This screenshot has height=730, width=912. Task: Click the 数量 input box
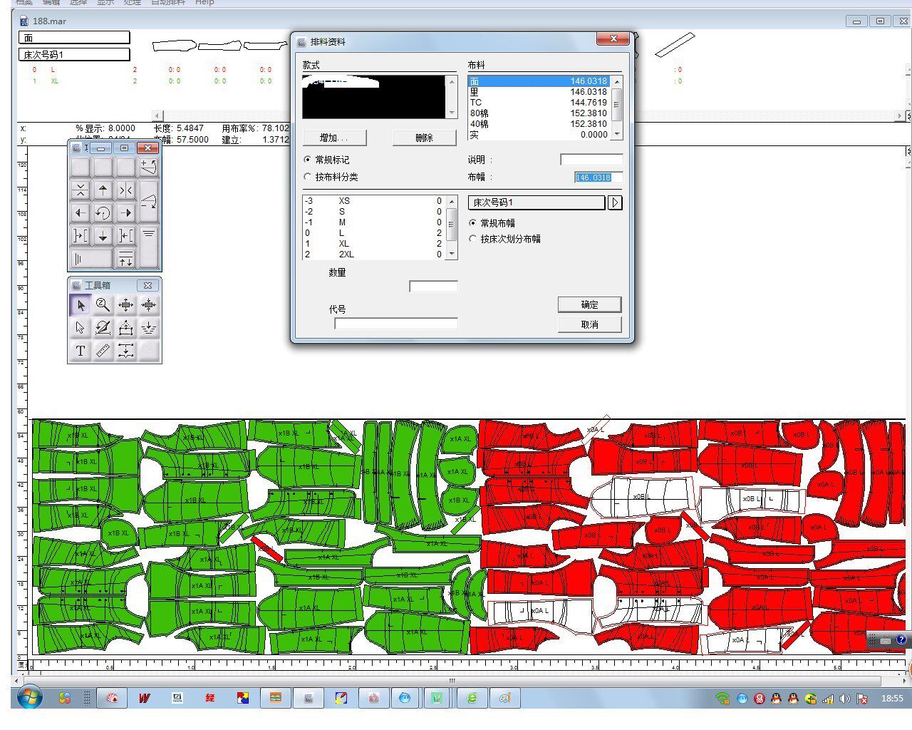pyautogui.click(x=433, y=287)
